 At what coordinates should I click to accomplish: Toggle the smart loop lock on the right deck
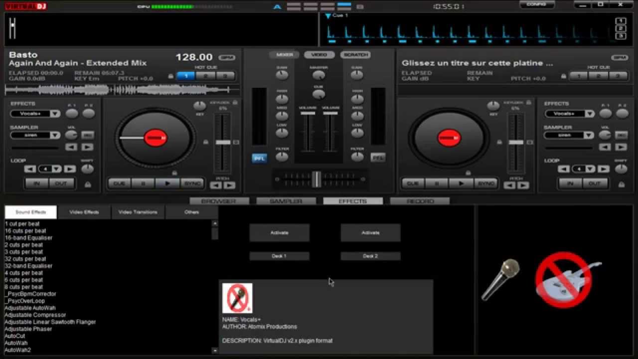click(x=621, y=184)
